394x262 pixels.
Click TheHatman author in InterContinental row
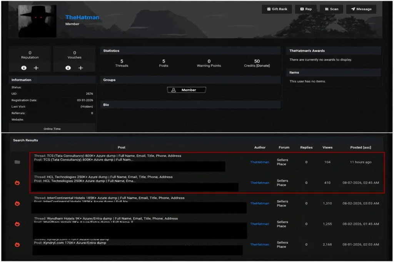tap(260, 203)
